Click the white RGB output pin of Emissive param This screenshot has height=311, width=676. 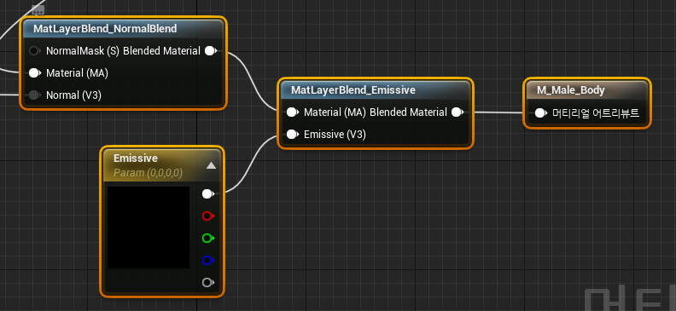pyautogui.click(x=208, y=194)
